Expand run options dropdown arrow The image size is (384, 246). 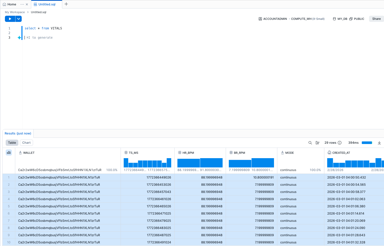point(19,19)
